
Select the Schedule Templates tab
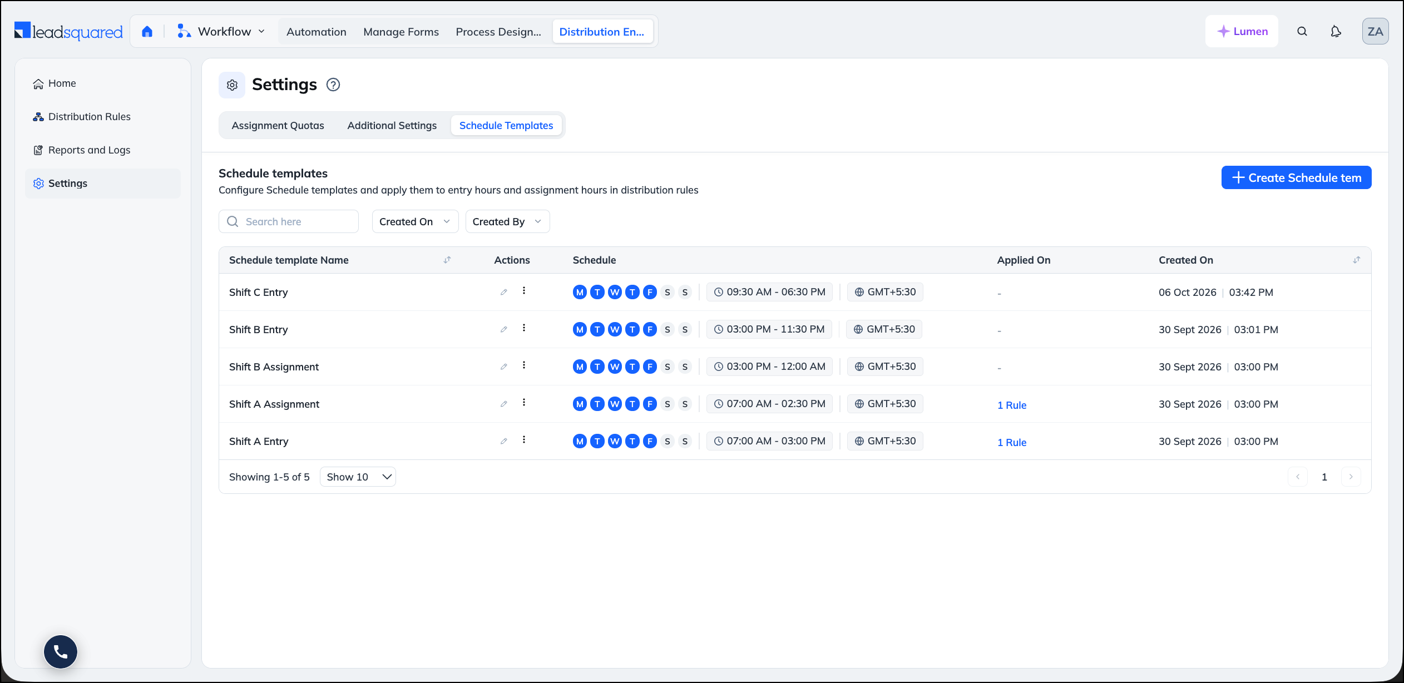pos(506,125)
